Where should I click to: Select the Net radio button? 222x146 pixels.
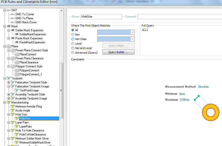pyautogui.click(x=73, y=35)
